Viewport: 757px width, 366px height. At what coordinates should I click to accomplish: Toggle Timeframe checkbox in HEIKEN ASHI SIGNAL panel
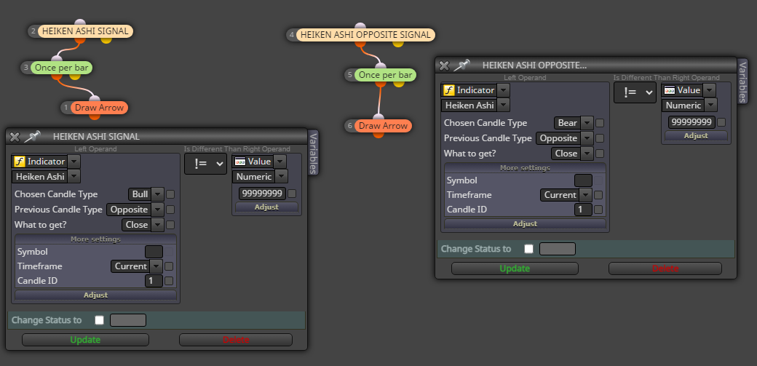[169, 266]
